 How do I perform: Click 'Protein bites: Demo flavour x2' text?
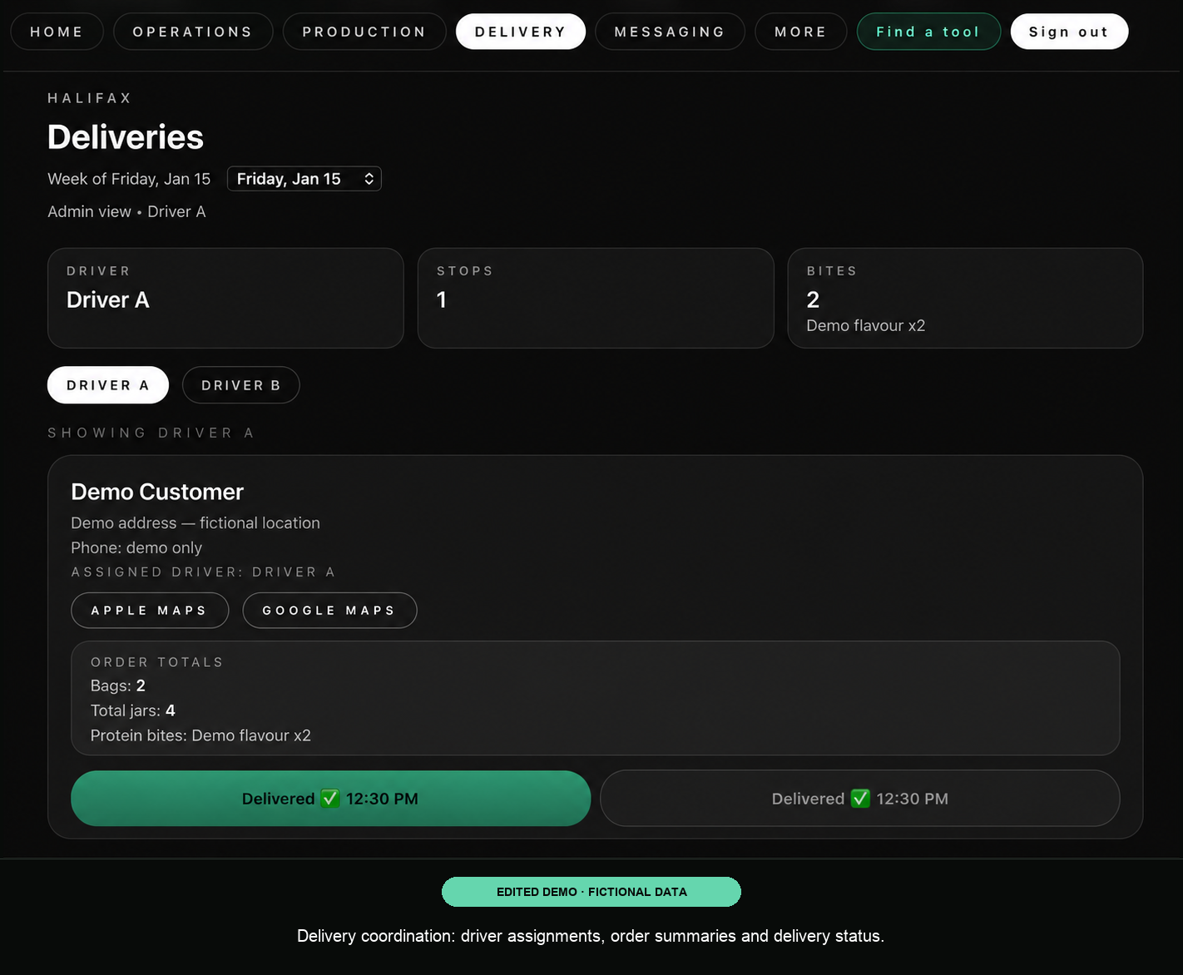pos(200,735)
